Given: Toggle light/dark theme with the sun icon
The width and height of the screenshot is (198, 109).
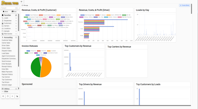Looking at the screenshot, I should pyautogui.click(x=12, y=96).
